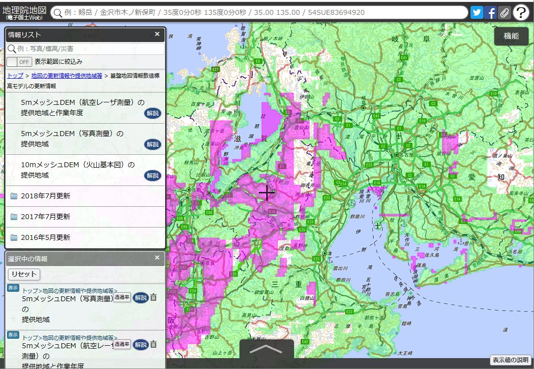This screenshot has height=369, width=534.
Task: Delete selected 写真測量 layer with trash icon
Action: 154,297
